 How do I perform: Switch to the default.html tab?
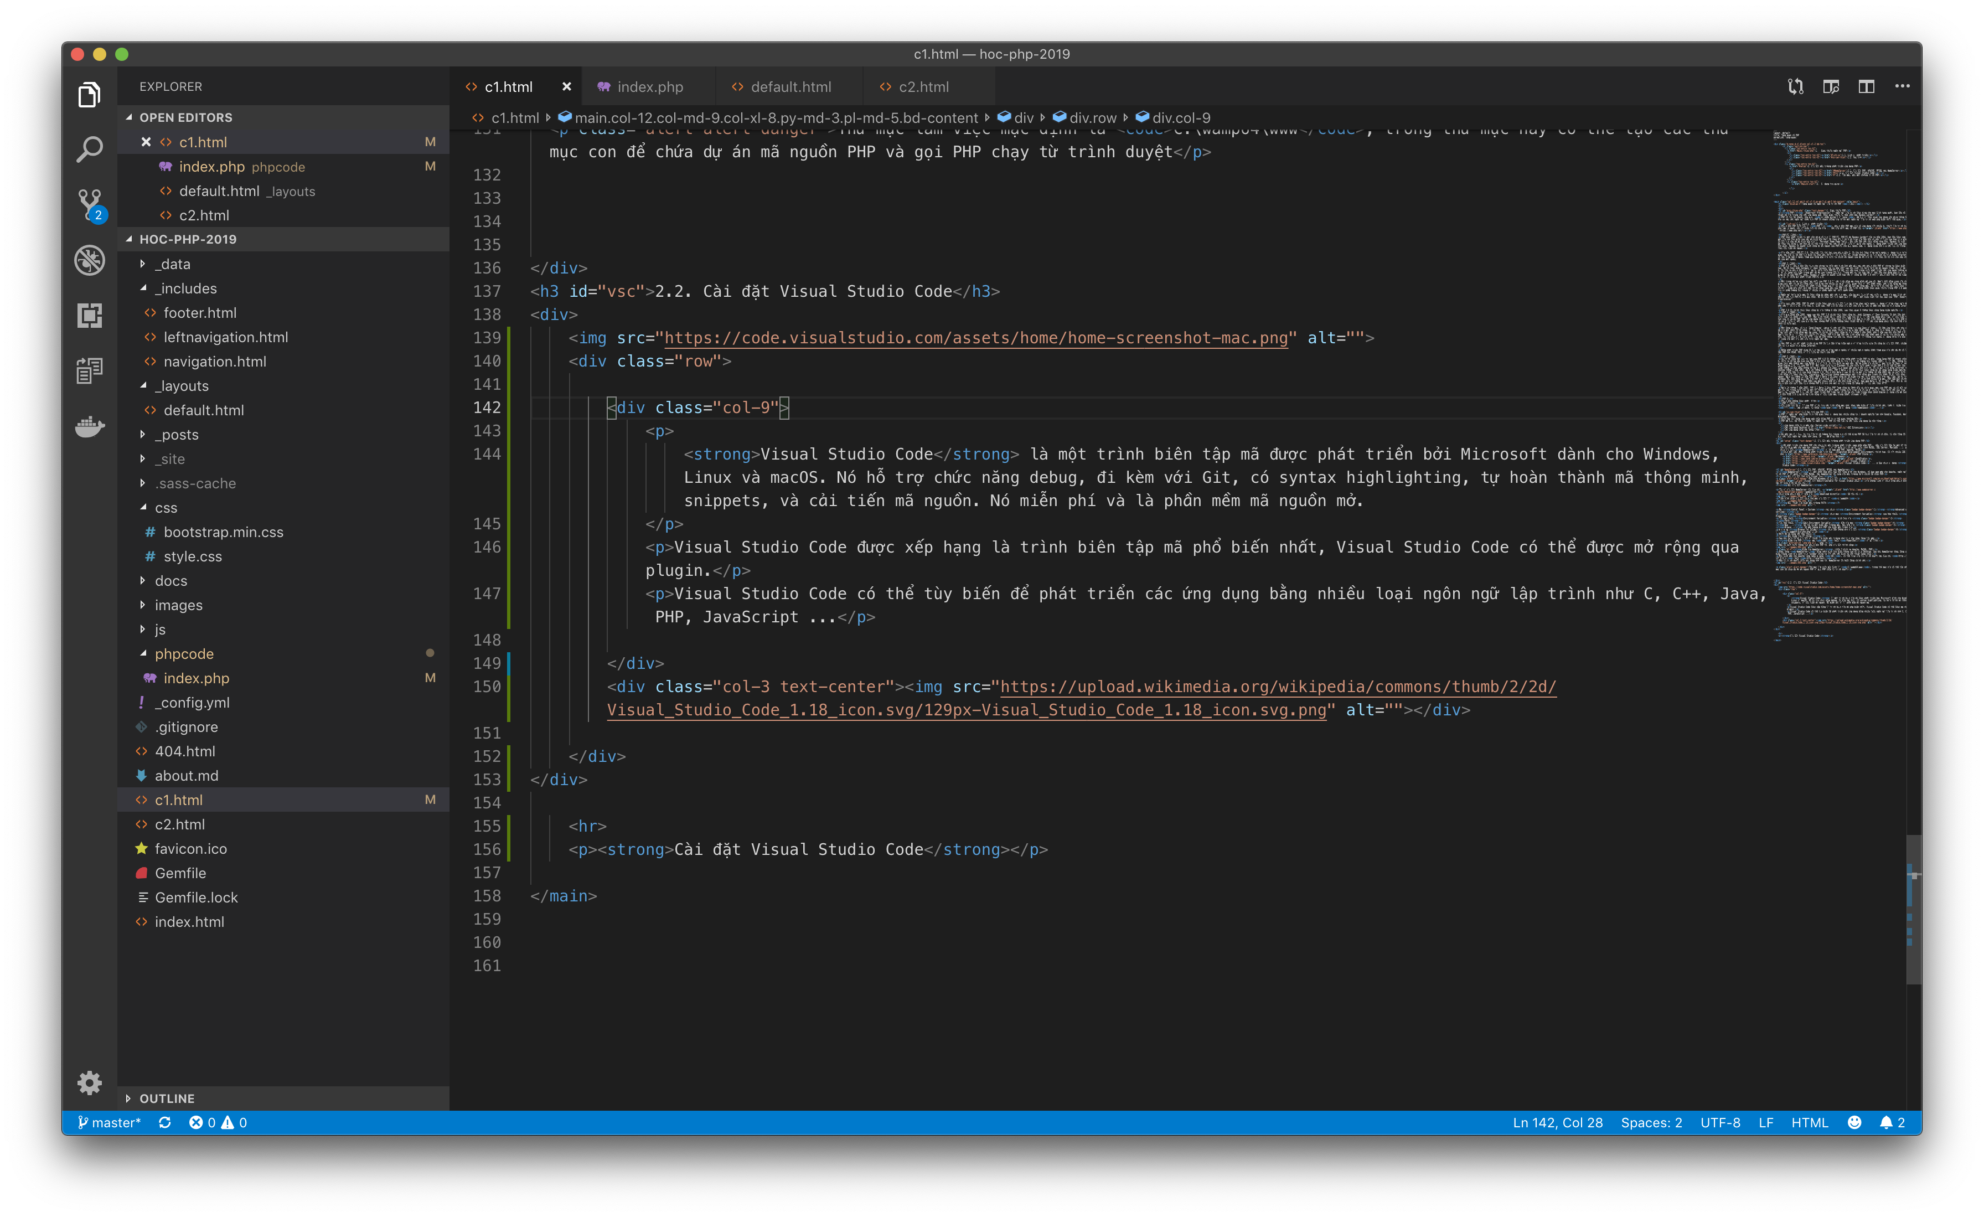point(789,86)
